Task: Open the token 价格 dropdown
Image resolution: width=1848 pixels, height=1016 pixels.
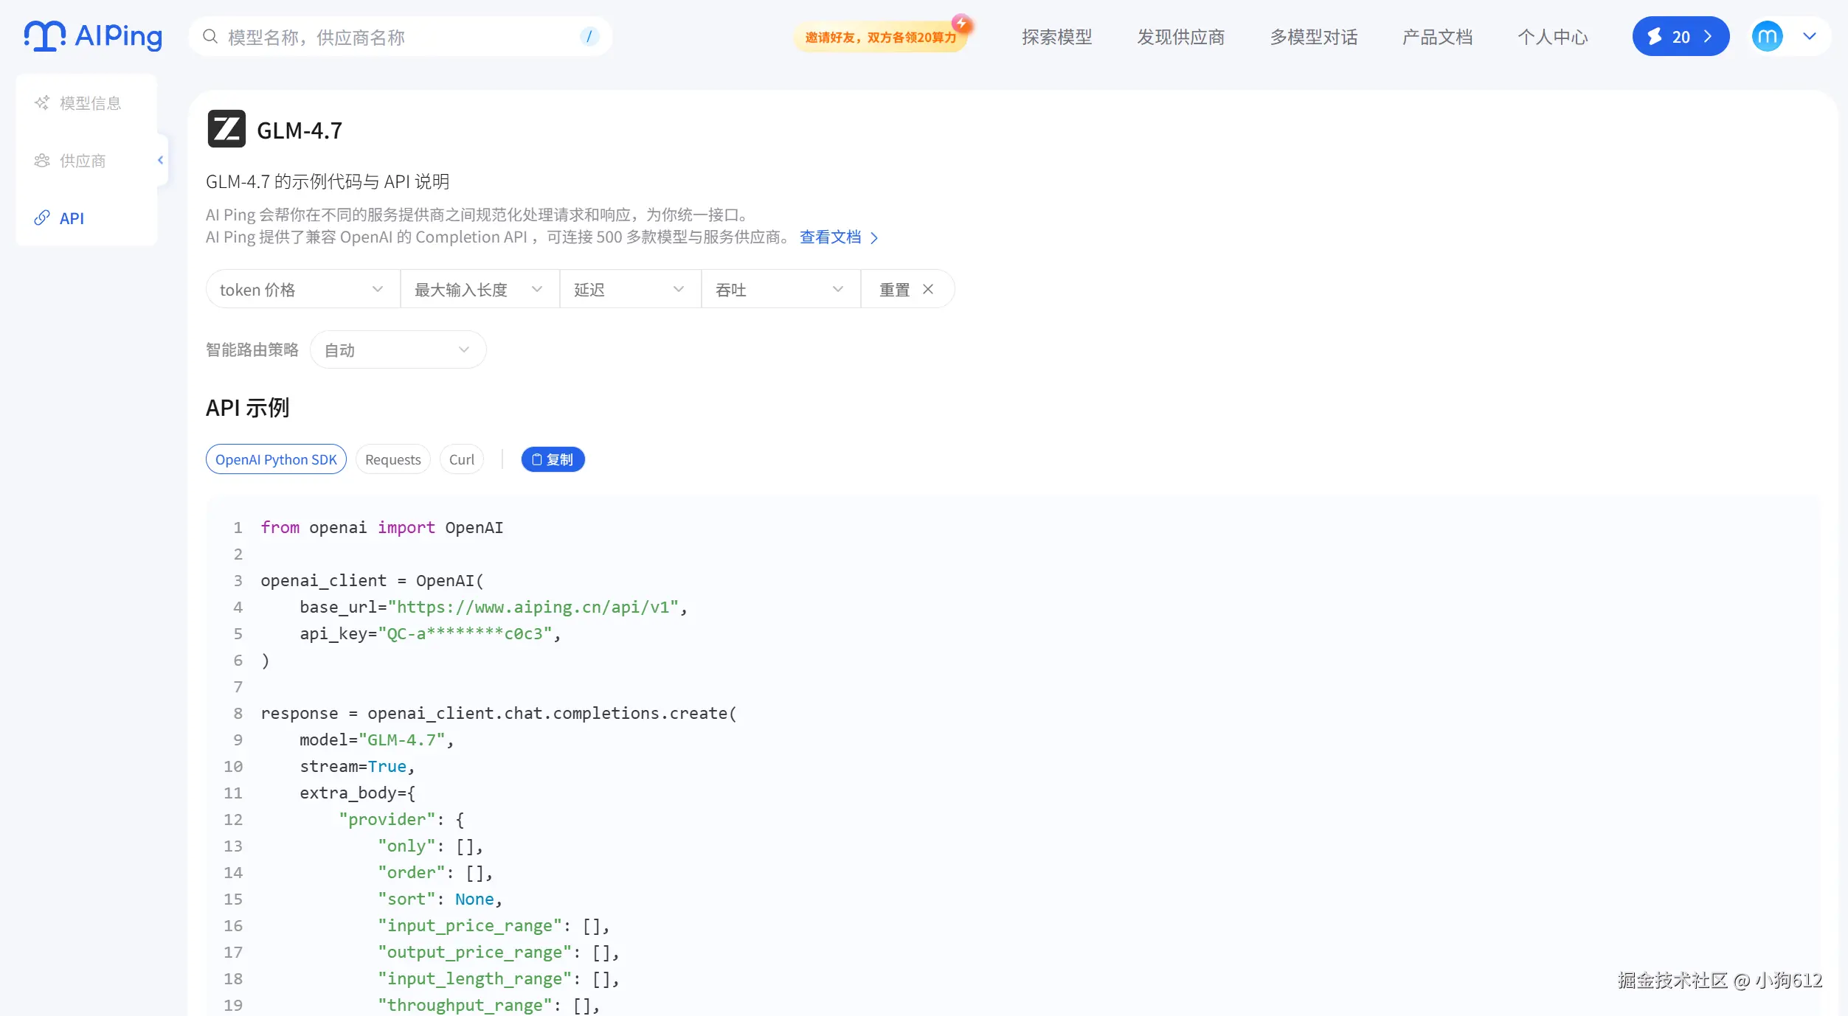Action: click(302, 290)
